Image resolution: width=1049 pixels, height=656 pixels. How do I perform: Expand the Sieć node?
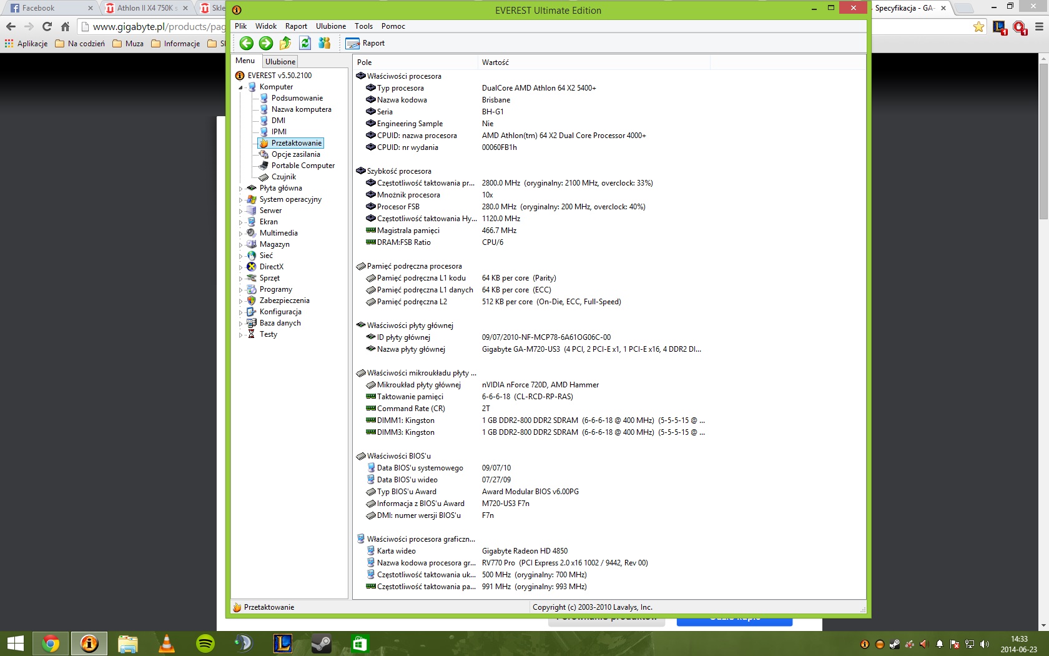pyautogui.click(x=240, y=256)
